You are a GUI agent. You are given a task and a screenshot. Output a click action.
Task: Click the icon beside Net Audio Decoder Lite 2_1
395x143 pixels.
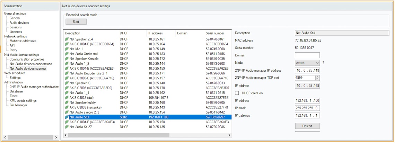click(67, 73)
